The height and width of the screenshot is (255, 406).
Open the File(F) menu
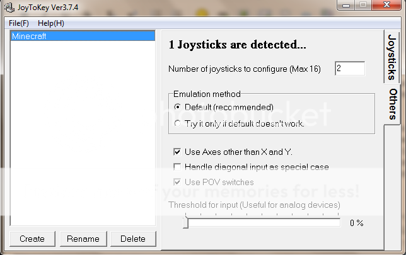[x=19, y=23]
